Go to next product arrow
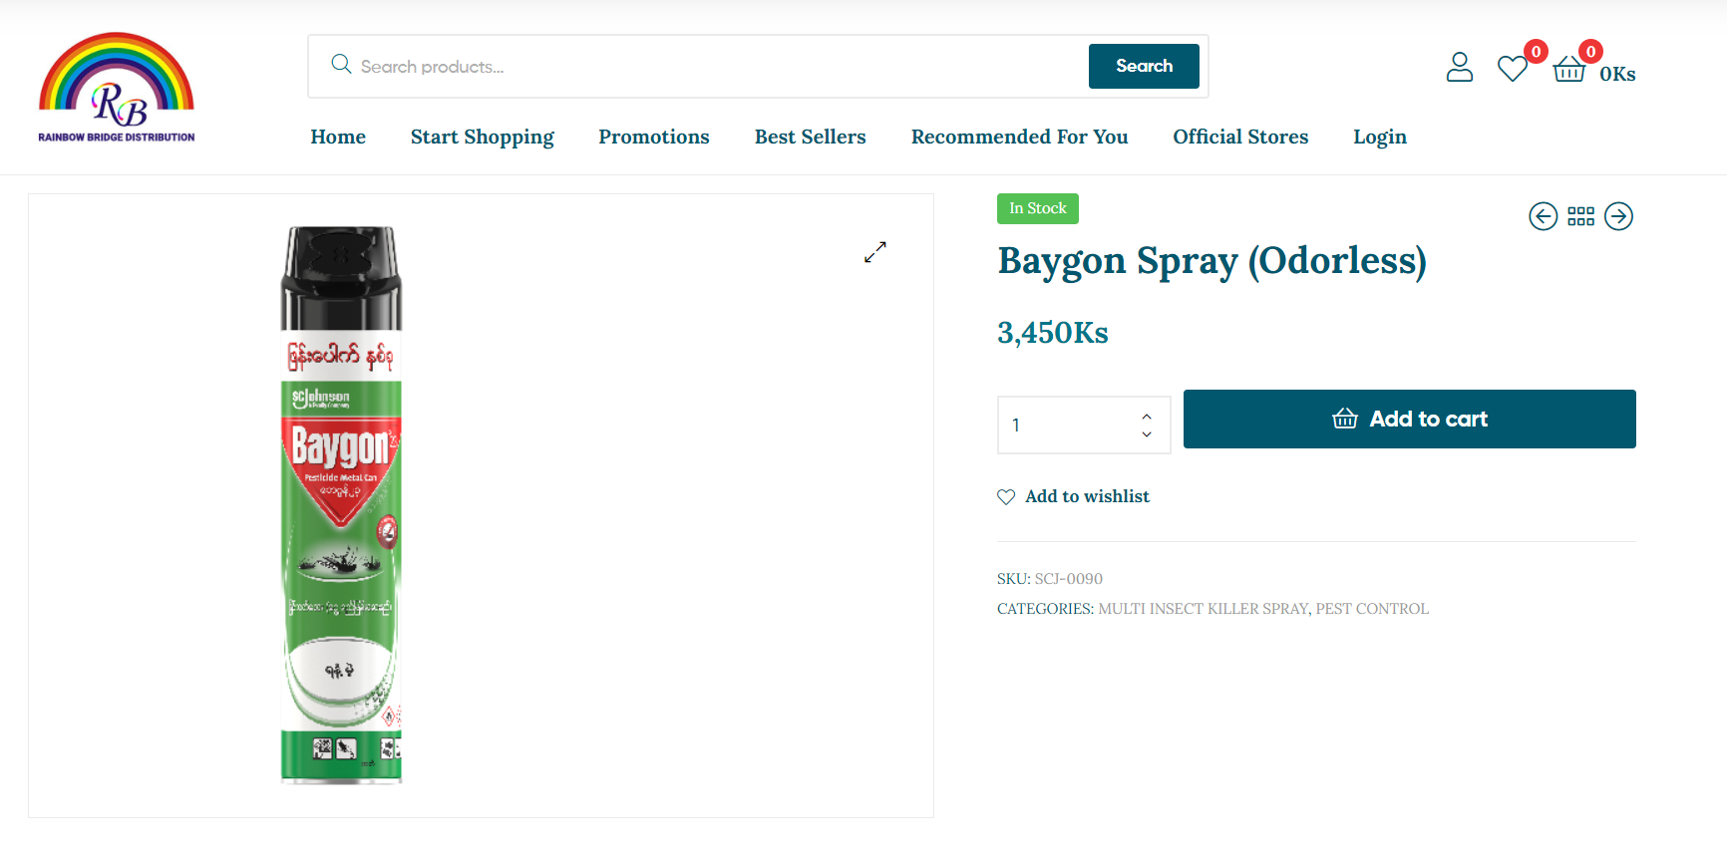The image size is (1727, 854). (x=1618, y=216)
